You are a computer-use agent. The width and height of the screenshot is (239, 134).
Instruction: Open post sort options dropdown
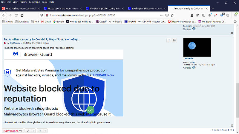tap(42, 131)
